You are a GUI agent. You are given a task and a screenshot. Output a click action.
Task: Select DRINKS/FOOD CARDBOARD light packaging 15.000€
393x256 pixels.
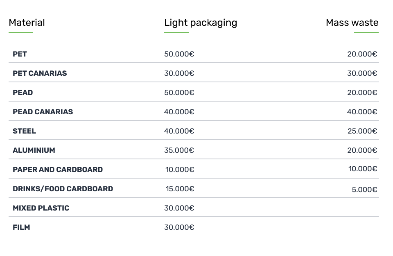(x=180, y=189)
